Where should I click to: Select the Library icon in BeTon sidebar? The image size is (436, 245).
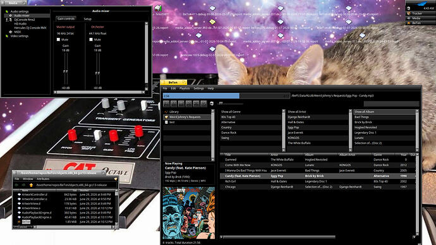166,112
